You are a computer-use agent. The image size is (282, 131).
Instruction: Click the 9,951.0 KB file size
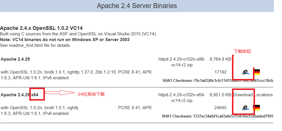[220, 95]
